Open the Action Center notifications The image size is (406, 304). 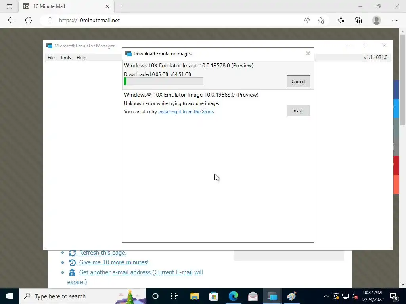(x=394, y=296)
